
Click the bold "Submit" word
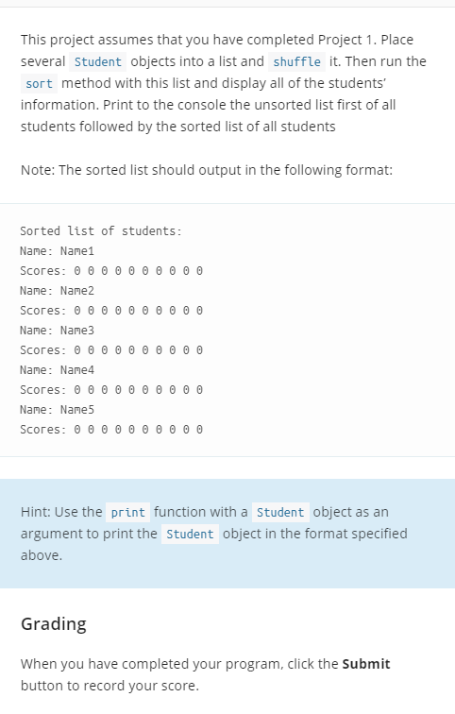click(x=366, y=664)
